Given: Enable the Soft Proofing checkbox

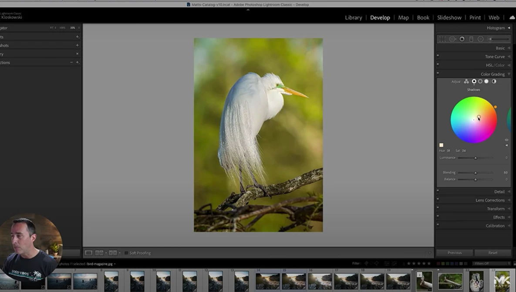Looking at the screenshot, I should pyautogui.click(x=126, y=253).
